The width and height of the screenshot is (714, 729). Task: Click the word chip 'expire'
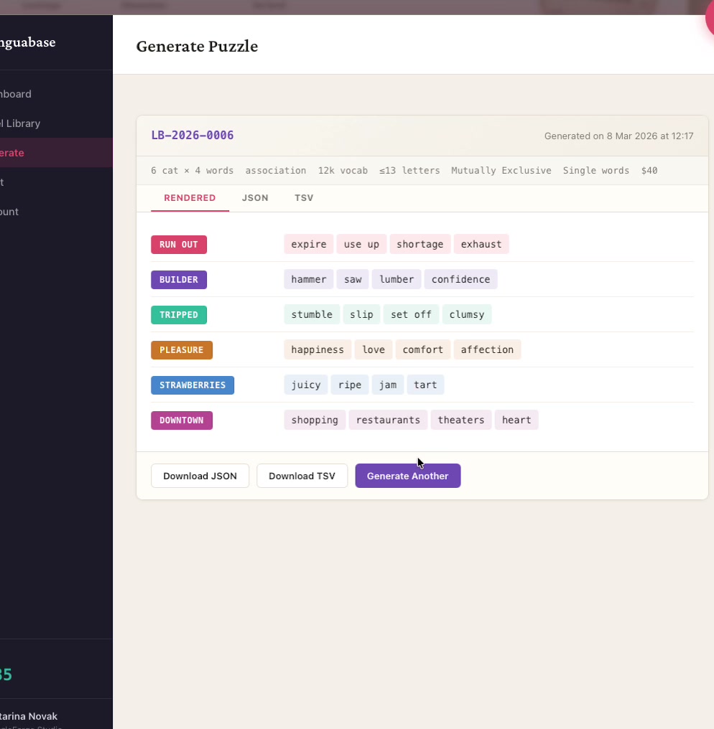[x=309, y=244]
